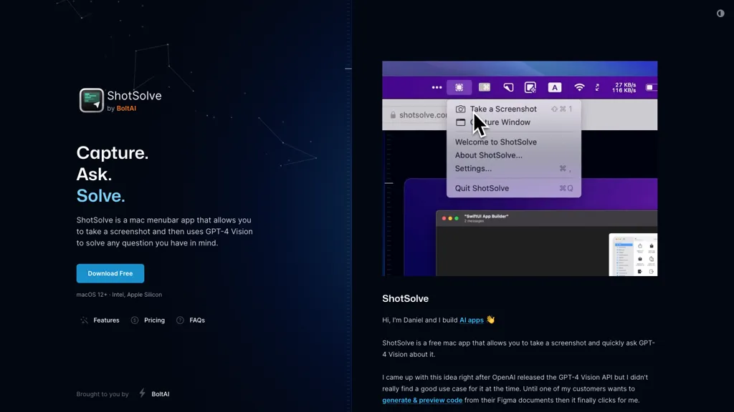734x412 pixels.
Task: Toggle the dark/light theme switch
Action: (720, 14)
